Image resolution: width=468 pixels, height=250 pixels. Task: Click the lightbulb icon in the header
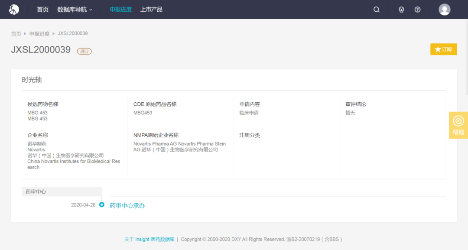[x=401, y=10]
